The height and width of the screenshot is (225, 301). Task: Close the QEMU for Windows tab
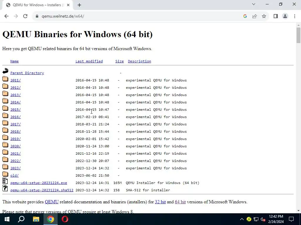68,5
